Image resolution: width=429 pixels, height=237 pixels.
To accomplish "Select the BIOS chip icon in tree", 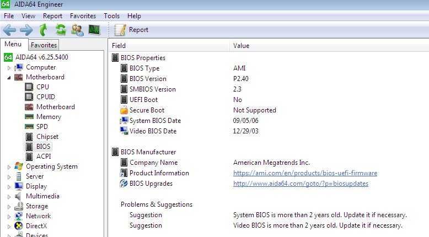I will click(29, 147).
